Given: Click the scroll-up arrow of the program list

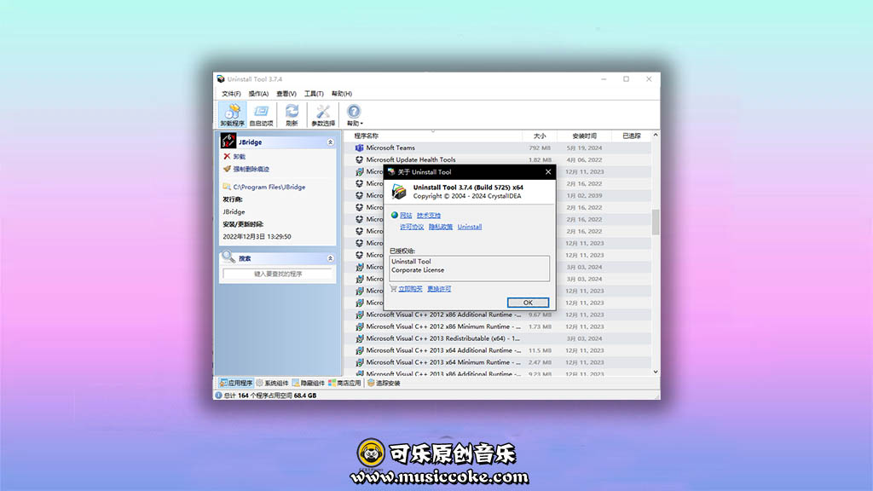Looking at the screenshot, I should [656, 136].
